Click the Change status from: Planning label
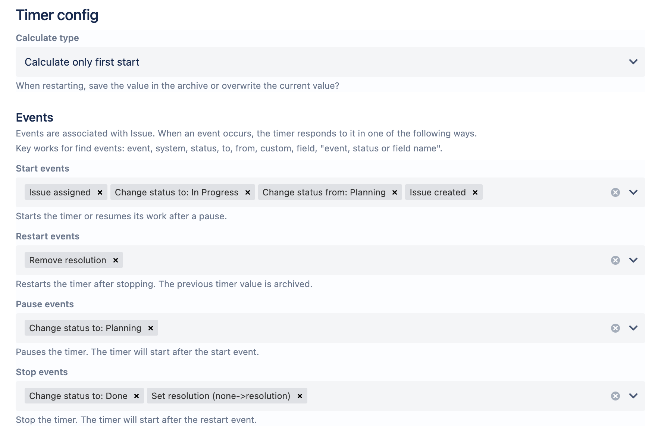The width and height of the screenshot is (658, 443). 324,192
